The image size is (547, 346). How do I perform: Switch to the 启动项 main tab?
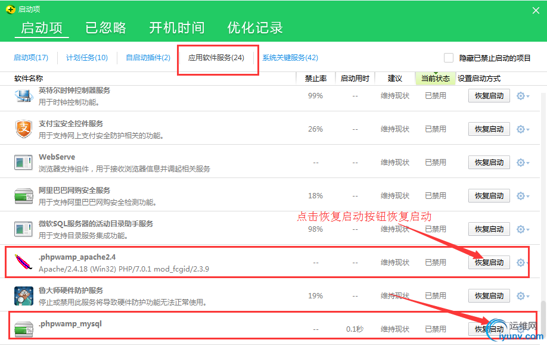tap(42, 27)
